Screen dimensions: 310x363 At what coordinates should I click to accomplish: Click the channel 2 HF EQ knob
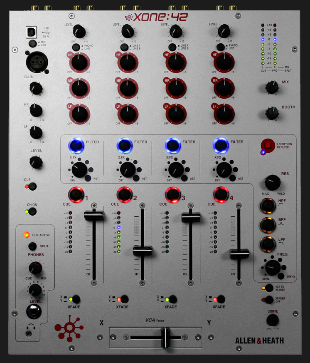128,63
